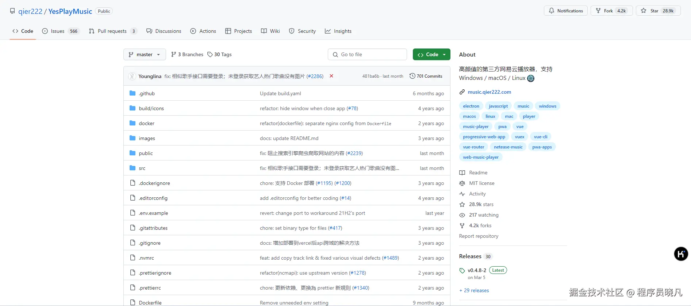Open the .env.example file

[x=153, y=213]
